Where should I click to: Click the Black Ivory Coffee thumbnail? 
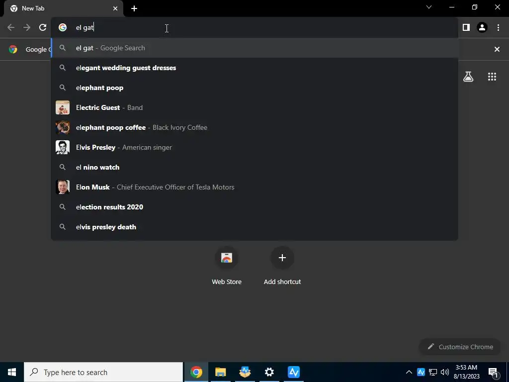point(63,127)
